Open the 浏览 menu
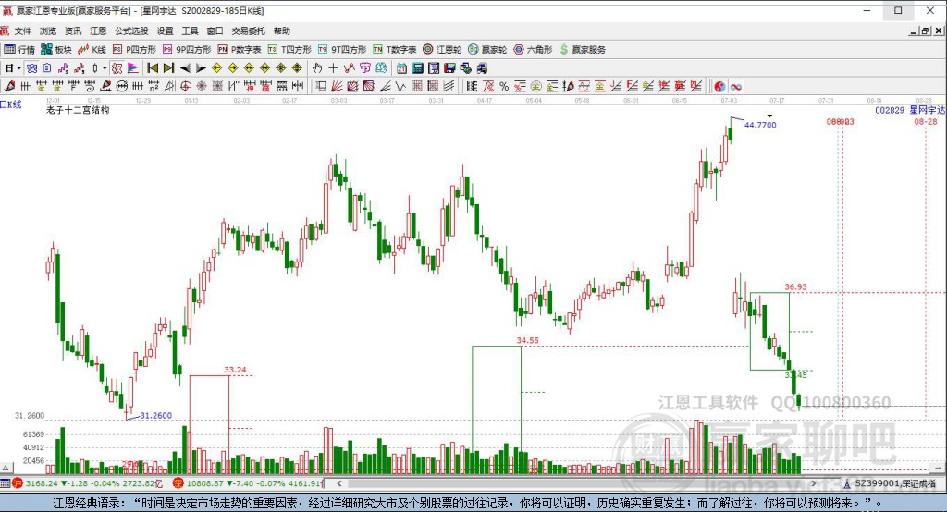Viewport: 947px width, 512px height. pos(48,30)
